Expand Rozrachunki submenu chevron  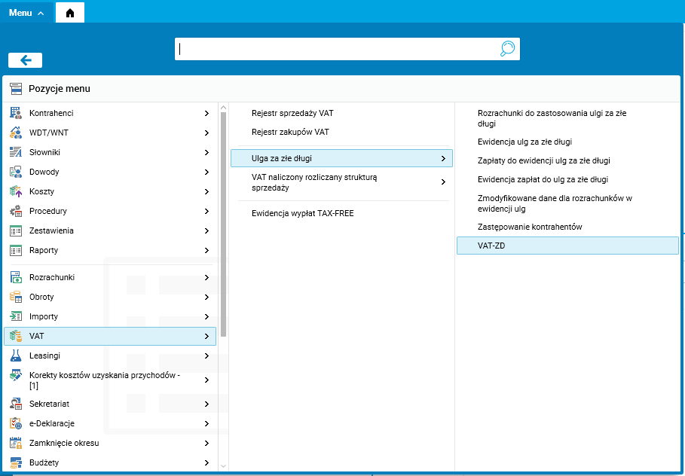pyautogui.click(x=206, y=277)
